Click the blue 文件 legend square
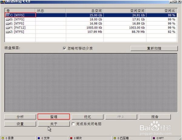This screenshot has width=182, height=140. click(39, 138)
